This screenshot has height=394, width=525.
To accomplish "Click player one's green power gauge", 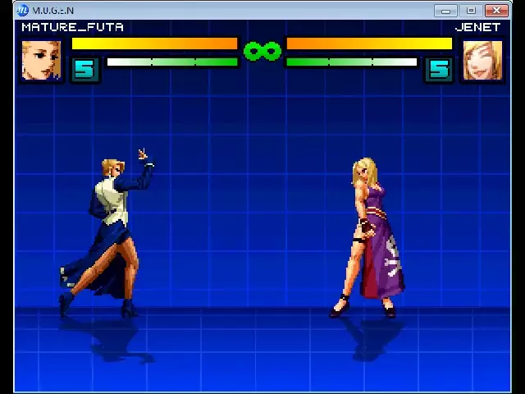I will [x=172, y=62].
